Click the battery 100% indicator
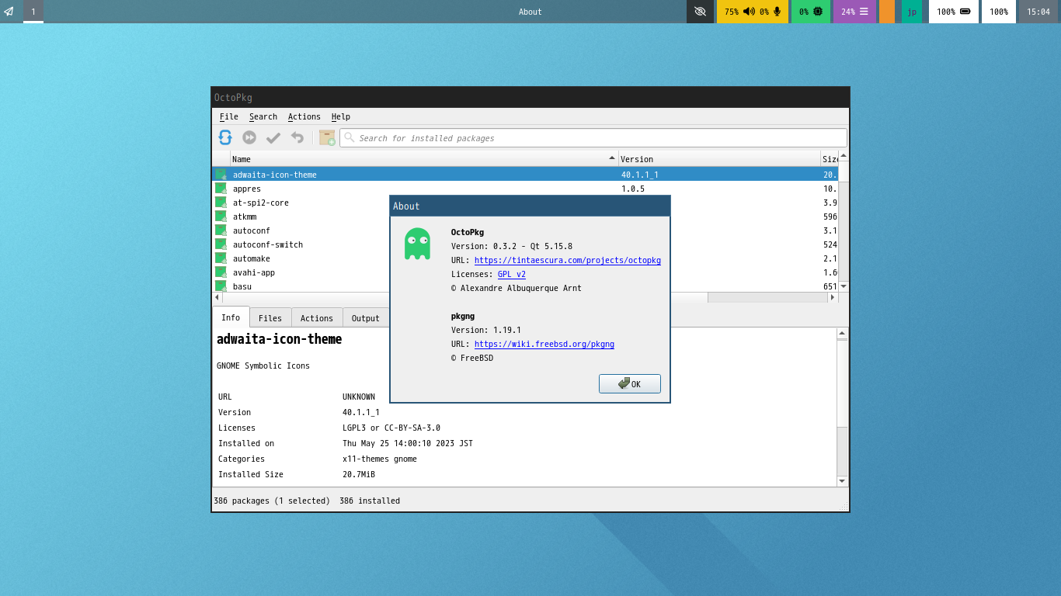 [954, 12]
